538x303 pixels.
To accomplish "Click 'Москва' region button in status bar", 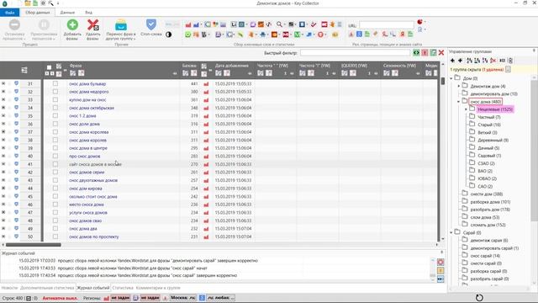I will pos(183,297).
